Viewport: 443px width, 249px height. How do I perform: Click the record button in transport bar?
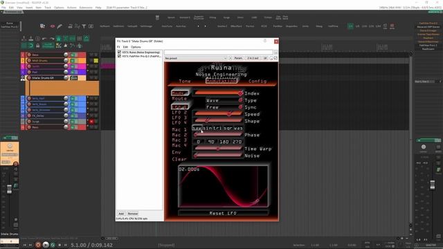(x=38, y=245)
